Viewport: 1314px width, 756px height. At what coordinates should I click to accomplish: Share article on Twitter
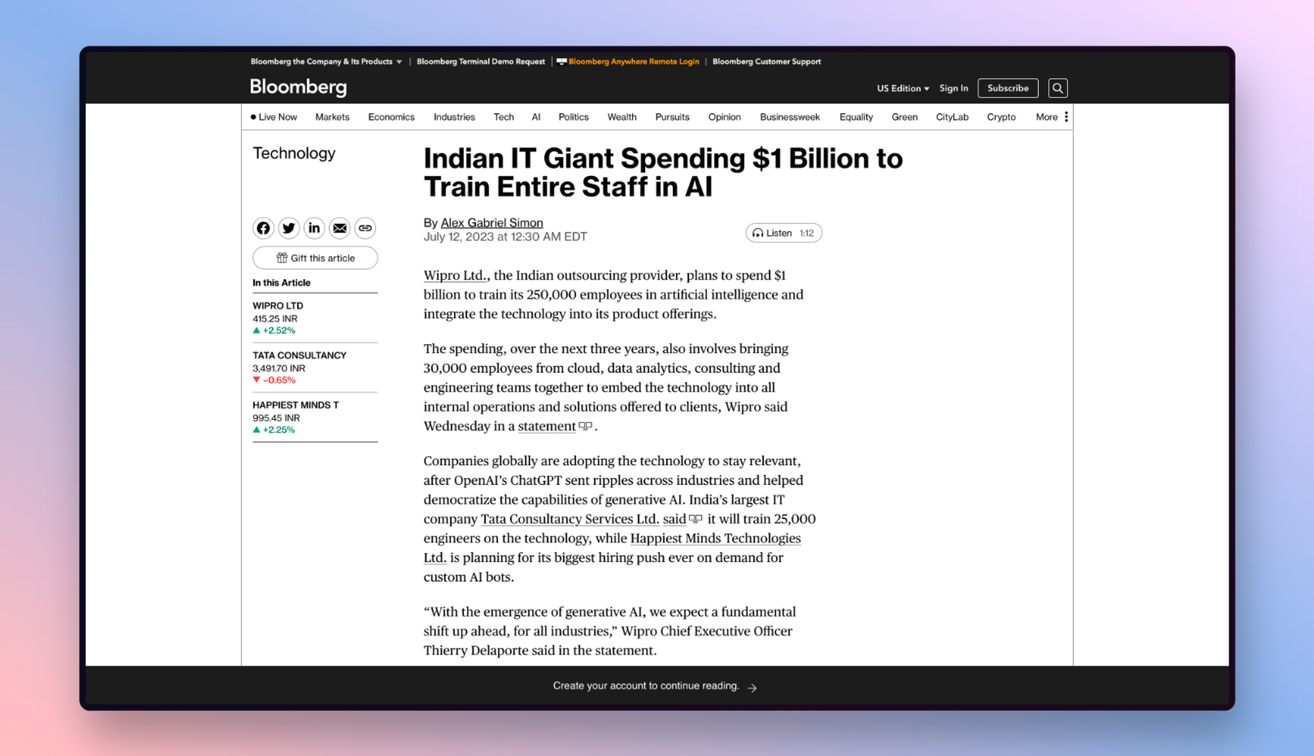[x=288, y=228]
